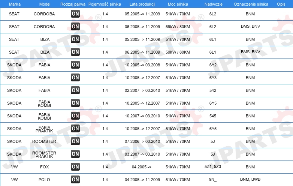Select '6L1' in the IBIZA 51kW row
293x186 pixels.
(213, 39)
